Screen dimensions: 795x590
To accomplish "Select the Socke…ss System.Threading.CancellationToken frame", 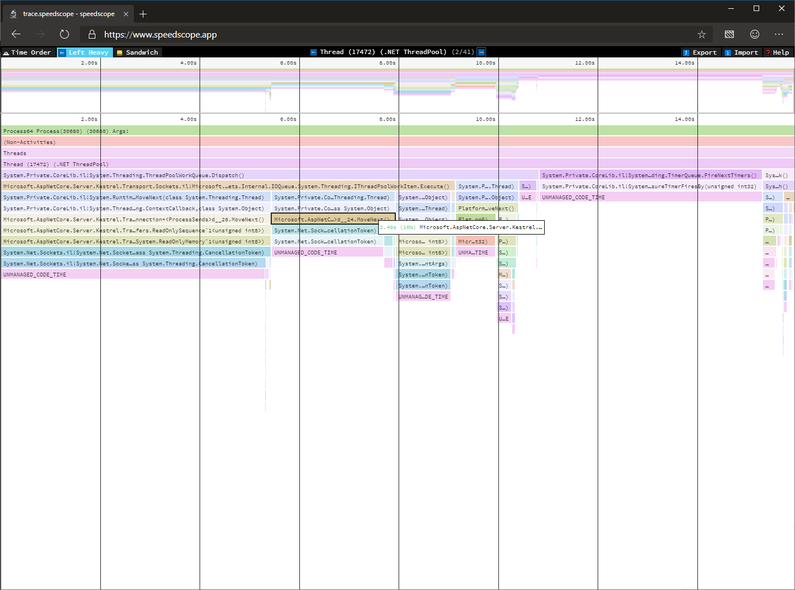I will pyautogui.click(x=133, y=263).
